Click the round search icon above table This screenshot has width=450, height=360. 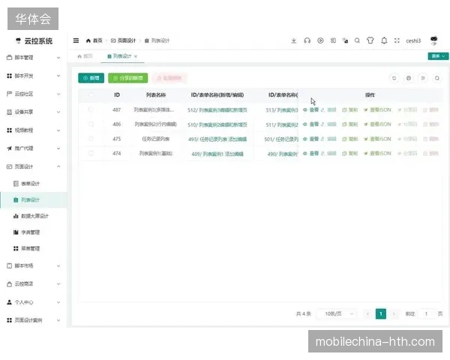click(436, 78)
